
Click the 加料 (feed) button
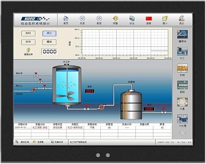point(28,34)
